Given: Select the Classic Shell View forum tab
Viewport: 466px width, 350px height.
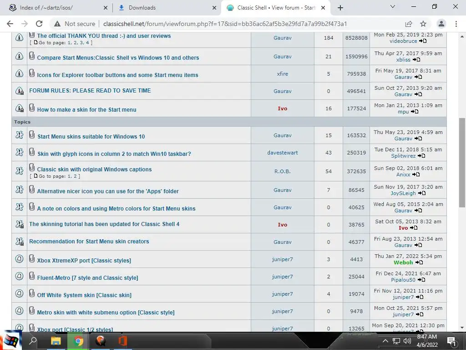Looking at the screenshot, I should click(x=275, y=8).
